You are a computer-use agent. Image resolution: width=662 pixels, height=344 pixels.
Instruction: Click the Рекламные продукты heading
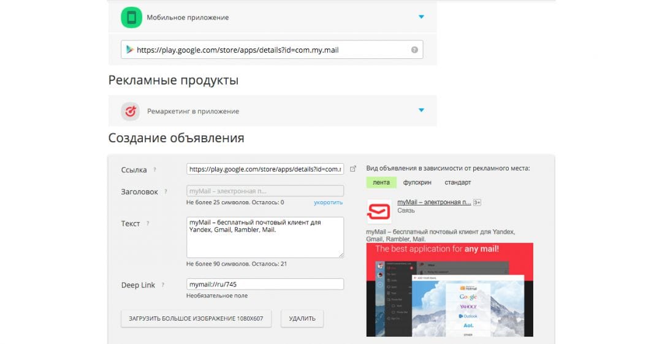[x=173, y=80]
